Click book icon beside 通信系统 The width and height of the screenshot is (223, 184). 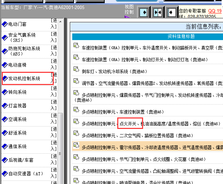[5, 146]
